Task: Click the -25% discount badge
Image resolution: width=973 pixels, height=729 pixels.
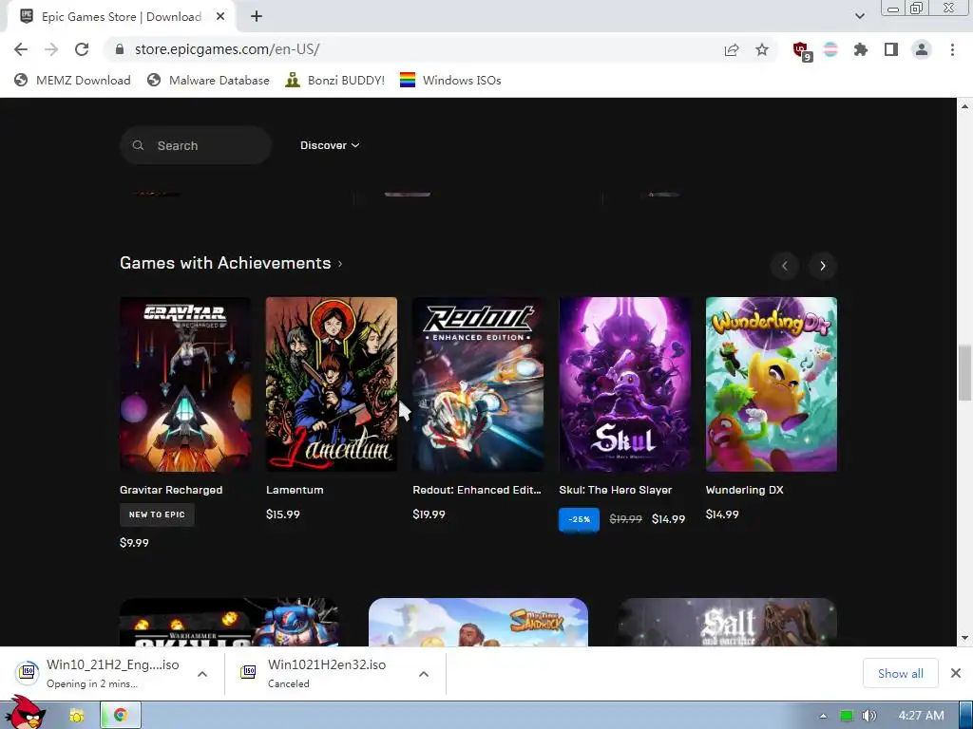Action: tap(579, 519)
